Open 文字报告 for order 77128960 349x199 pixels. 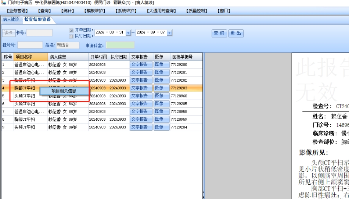coord(141,96)
